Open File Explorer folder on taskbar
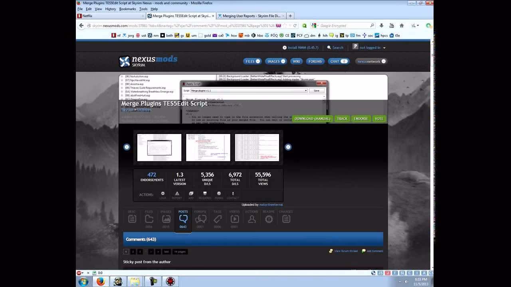This screenshot has width=511, height=287. [x=135, y=281]
